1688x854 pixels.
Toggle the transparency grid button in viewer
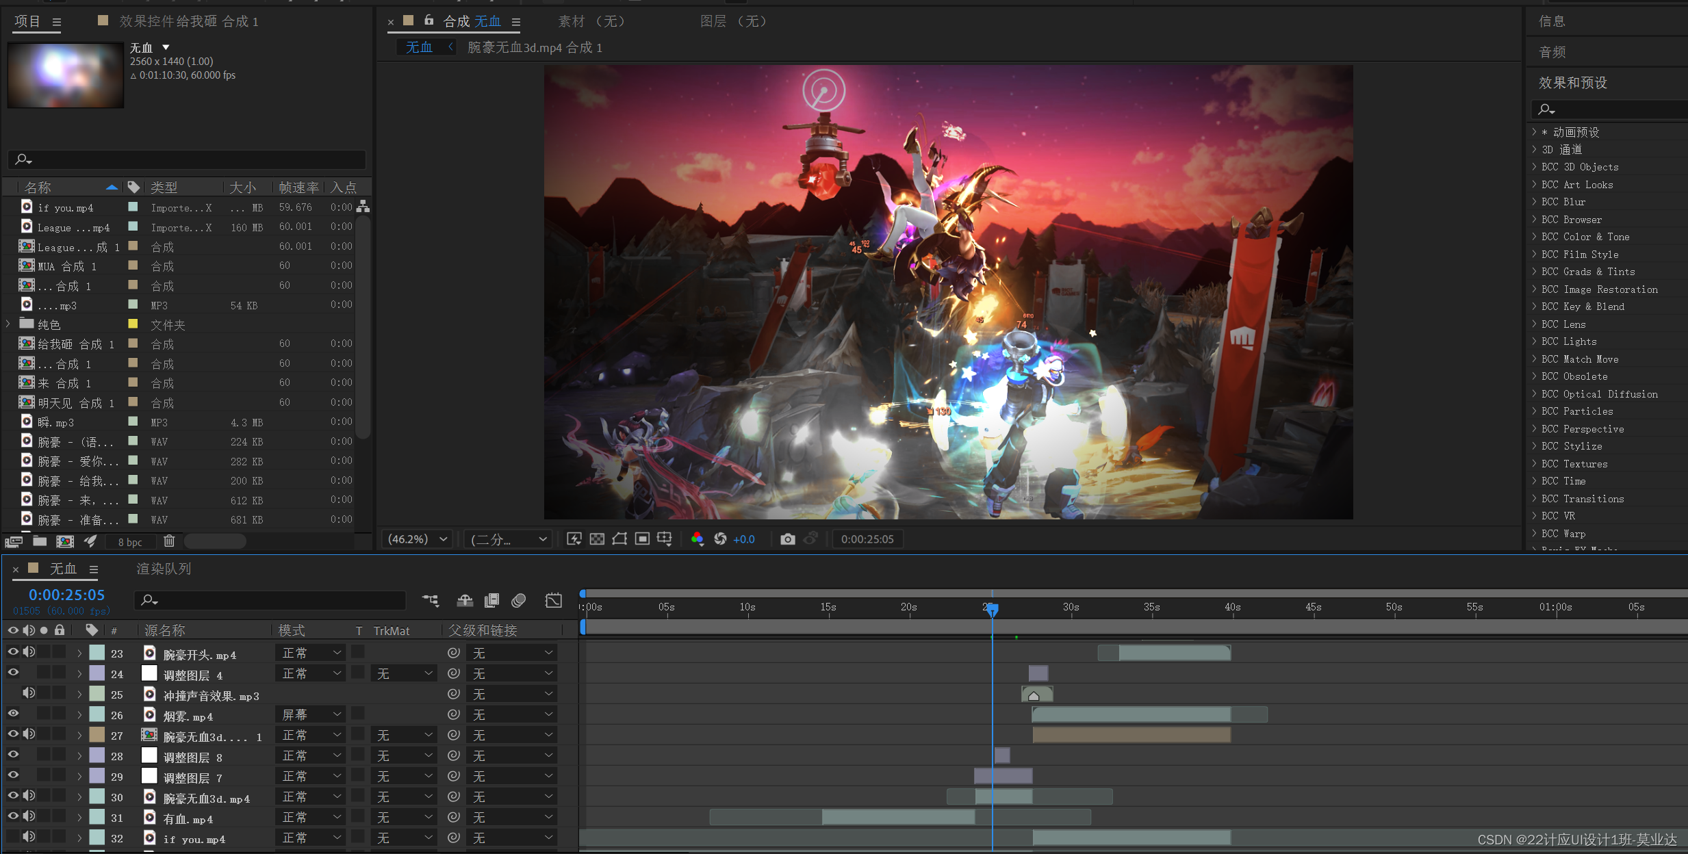[x=597, y=539]
